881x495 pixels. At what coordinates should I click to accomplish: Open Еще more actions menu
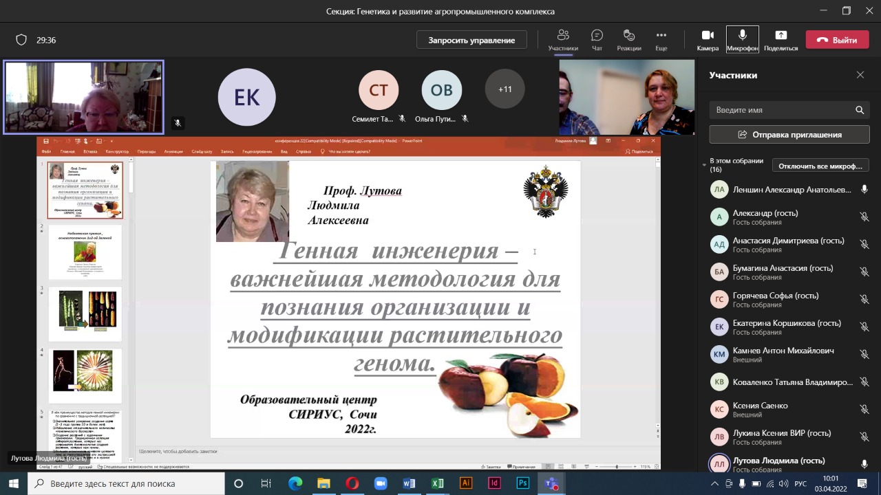coord(661,40)
